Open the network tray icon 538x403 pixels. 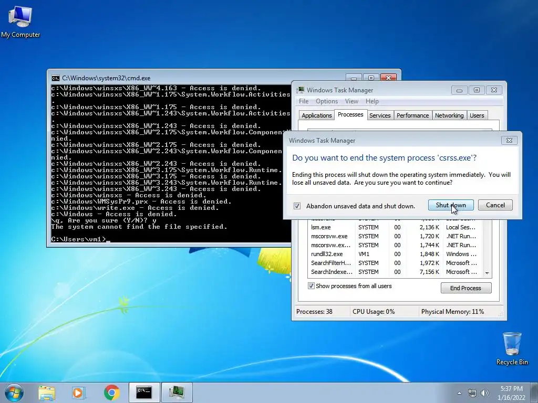click(472, 393)
